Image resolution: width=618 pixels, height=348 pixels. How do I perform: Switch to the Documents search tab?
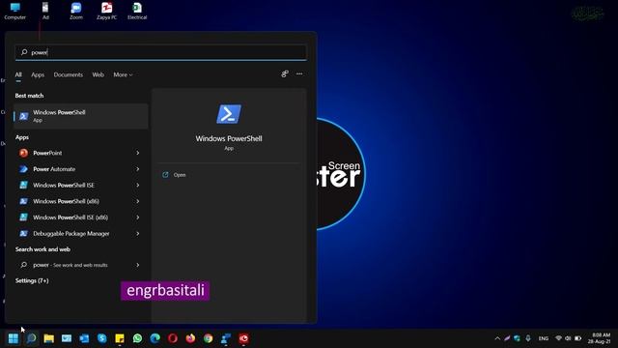tap(69, 74)
